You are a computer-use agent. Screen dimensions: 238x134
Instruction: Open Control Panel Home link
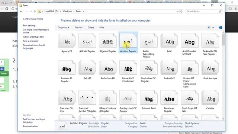point(33,19)
